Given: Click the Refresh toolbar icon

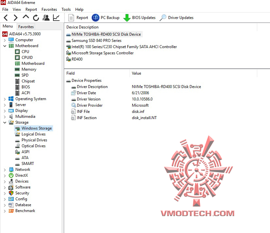Looking at the screenshot, I should coord(36,18).
